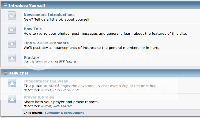This screenshot has height=118, width=200.
Task: Open the Practice board
Action: (32, 57)
